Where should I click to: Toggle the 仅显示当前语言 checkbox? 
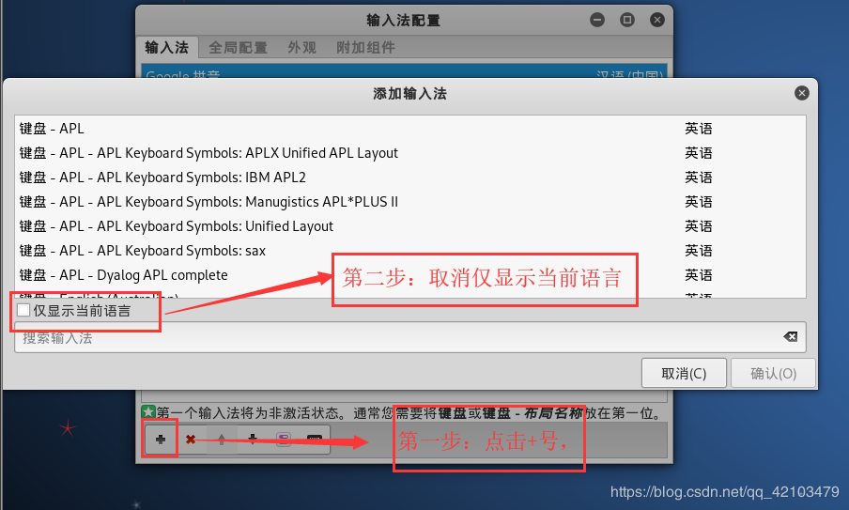[x=23, y=310]
